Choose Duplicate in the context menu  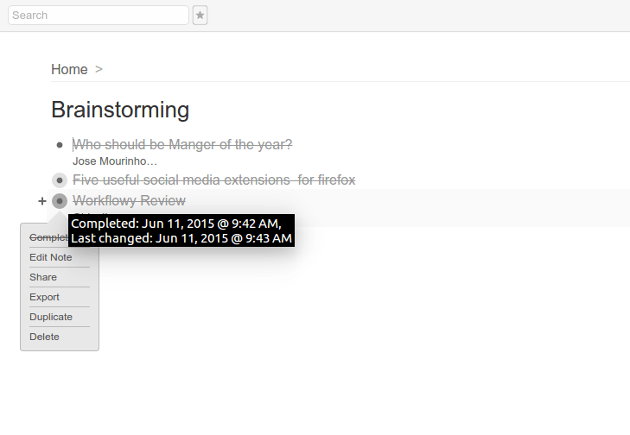(51, 317)
